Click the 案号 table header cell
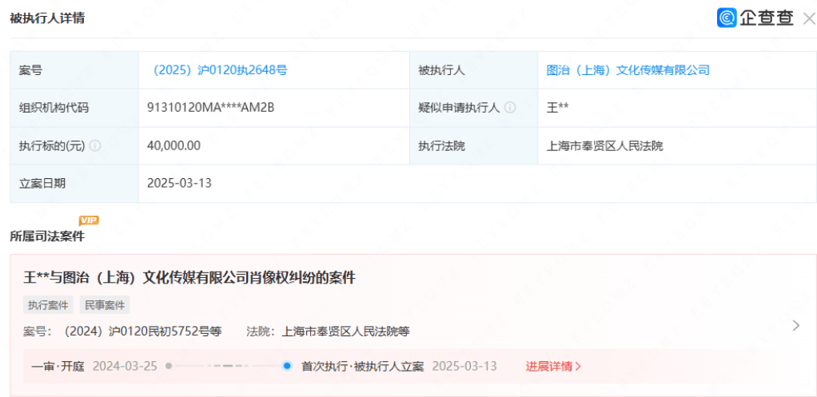The image size is (817, 397). tap(74, 70)
